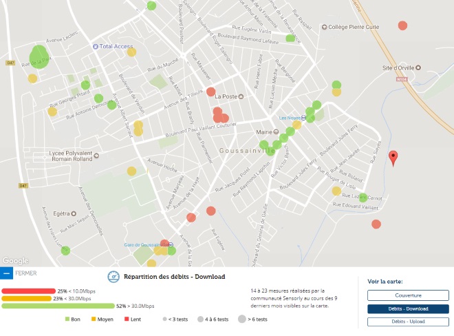The width and height of the screenshot is (454, 336).
Task: Click the speedometer icon beside Répartition des débits
Action: (113, 277)
